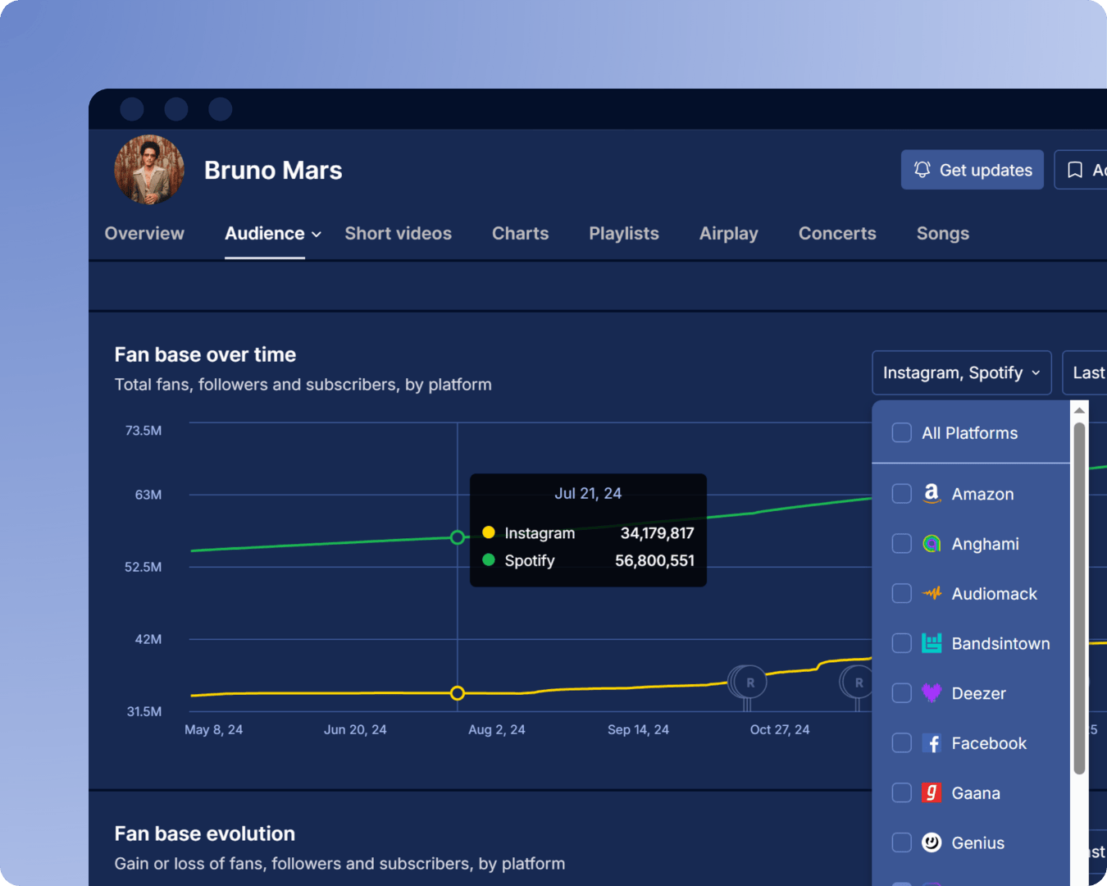Viewport: 1107px width, 886px height.
Task: Enable the Amazon platform checkbox
Action: pos(901,494)
